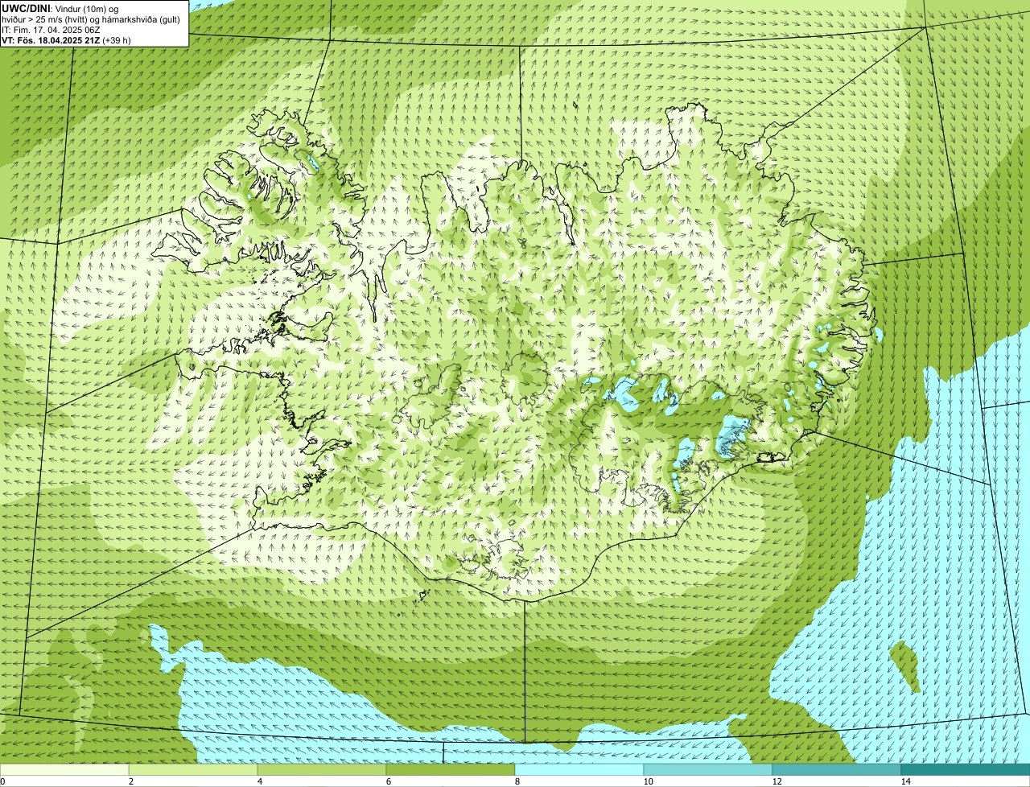
Task: Select the 2–4 m/s light green color segment
Action: (193, 769)
